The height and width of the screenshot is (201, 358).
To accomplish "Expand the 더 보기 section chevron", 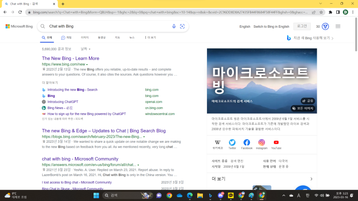I will click(311, 179).
